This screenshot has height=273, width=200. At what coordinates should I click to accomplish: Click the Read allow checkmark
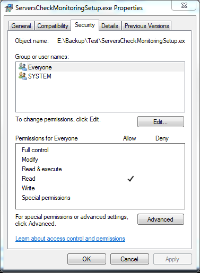coord(131,179)
